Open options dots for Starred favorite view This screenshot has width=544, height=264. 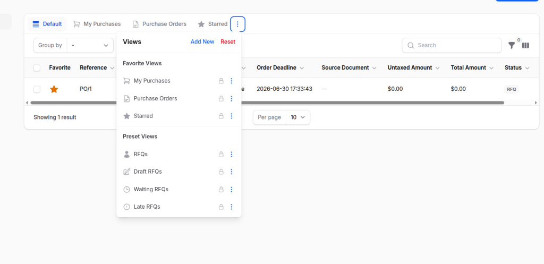(x=232, y=116)
